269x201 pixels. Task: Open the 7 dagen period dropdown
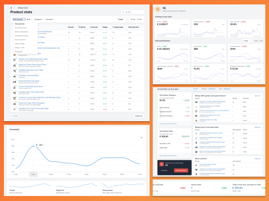[x=122, y=20]
